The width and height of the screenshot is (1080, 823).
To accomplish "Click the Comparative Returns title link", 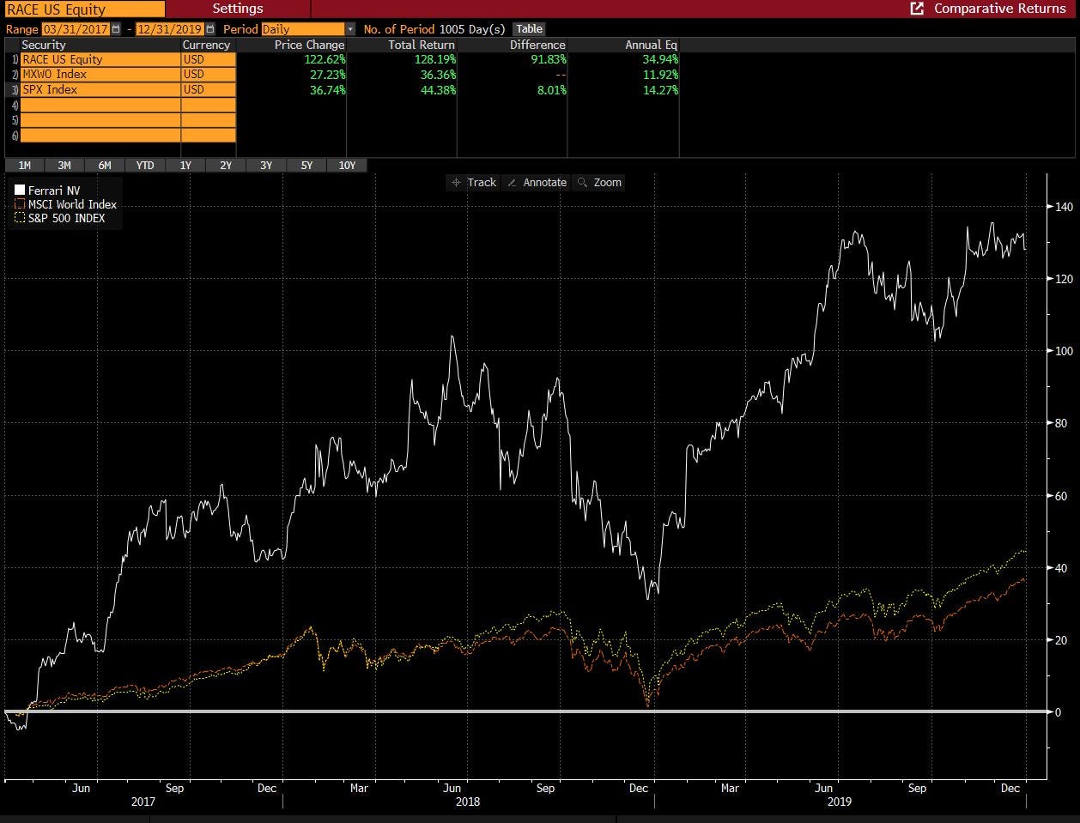I will click(999, 9).
